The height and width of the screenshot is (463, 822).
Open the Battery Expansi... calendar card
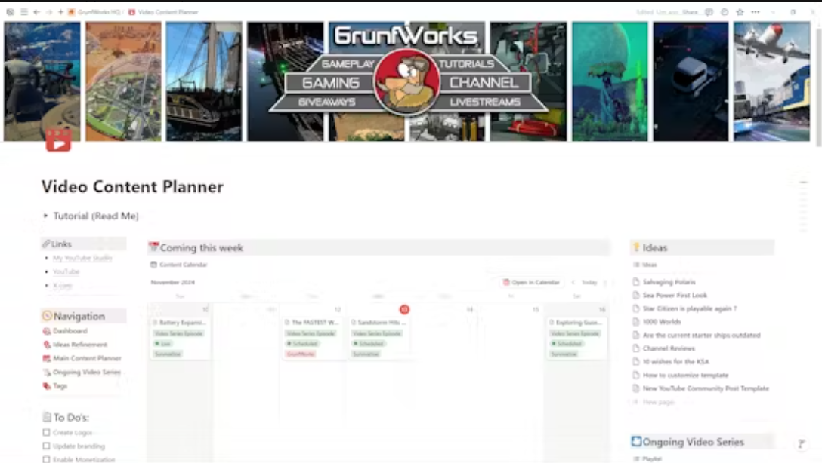click(181, 338)
